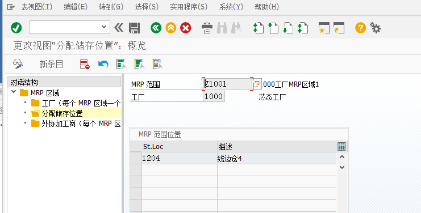Go back using the green Back icon
421x213 pixels.
point(156,28)
